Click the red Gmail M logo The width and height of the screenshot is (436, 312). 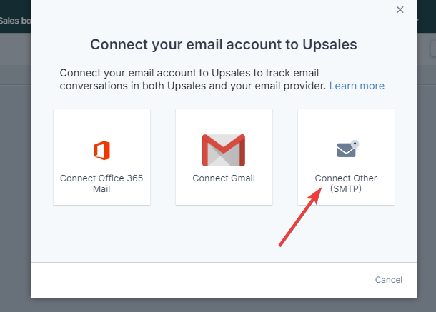[x=224, y=151]
